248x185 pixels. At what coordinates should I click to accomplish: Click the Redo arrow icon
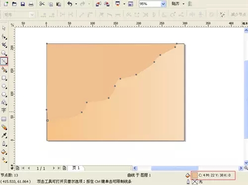(82, 4)
